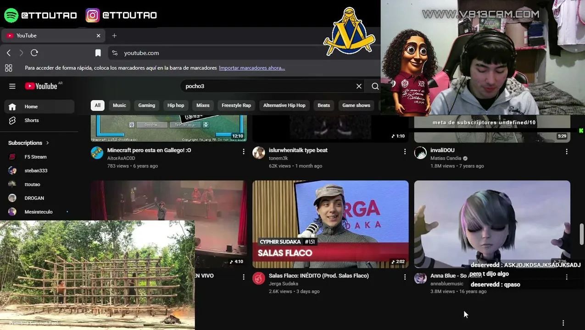The width and height of the screenshot is (585, 330).
Task: Open the YouTube hamburger guide menu
Action: pos(12,86)
